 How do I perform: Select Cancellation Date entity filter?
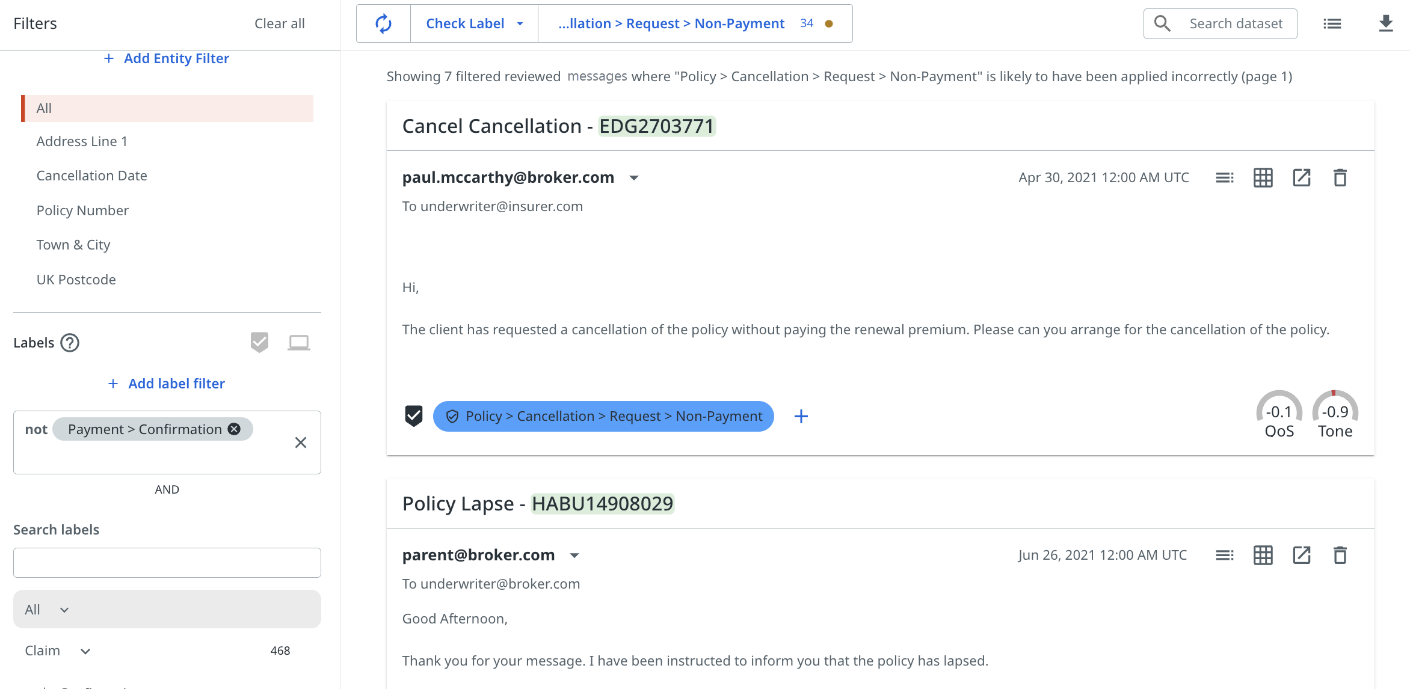(91, 176)
